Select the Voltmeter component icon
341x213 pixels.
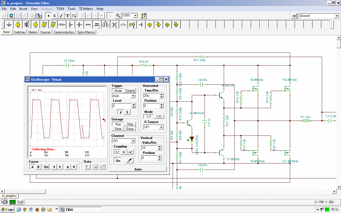click(x=44, y=24)
